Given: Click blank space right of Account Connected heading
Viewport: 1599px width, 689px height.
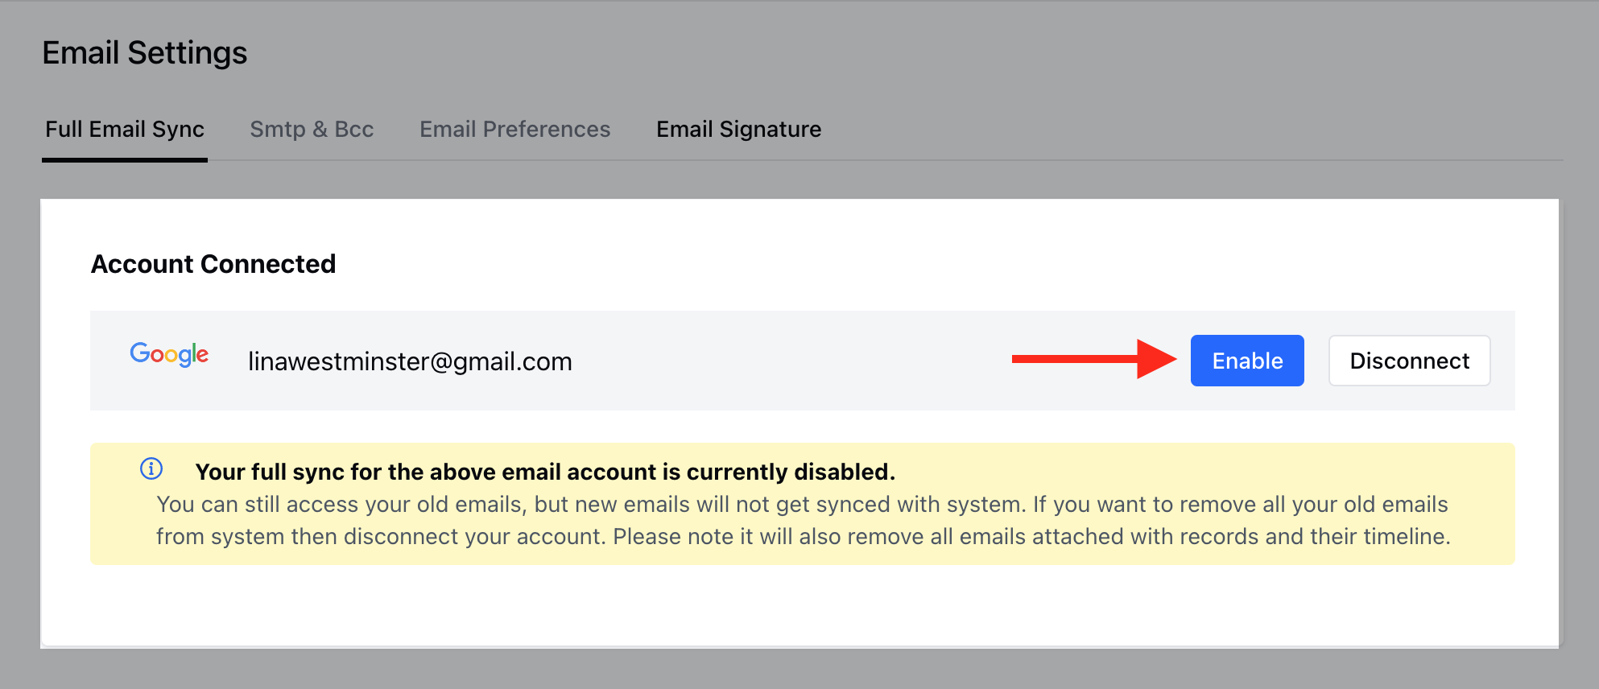Looking at the screenshot, I should click(x=926, y=264).
